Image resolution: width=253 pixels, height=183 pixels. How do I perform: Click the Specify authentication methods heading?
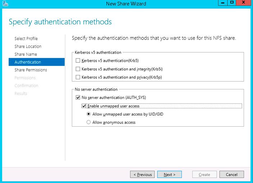[60, 22]
